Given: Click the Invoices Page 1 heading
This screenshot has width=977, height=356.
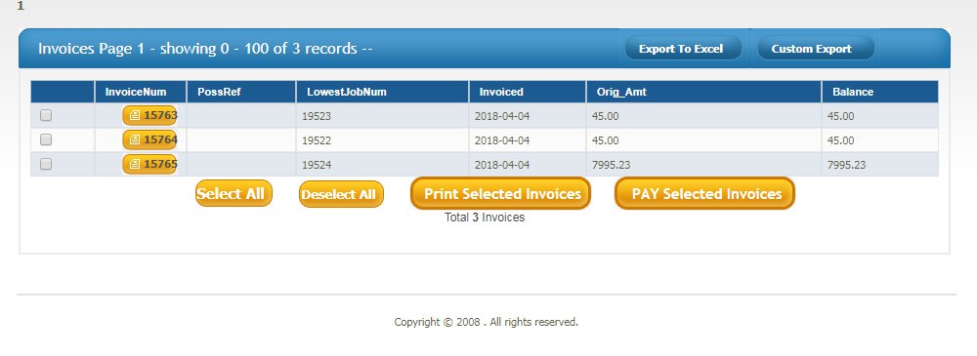Looking at the screenshot, I should (205, 49).
